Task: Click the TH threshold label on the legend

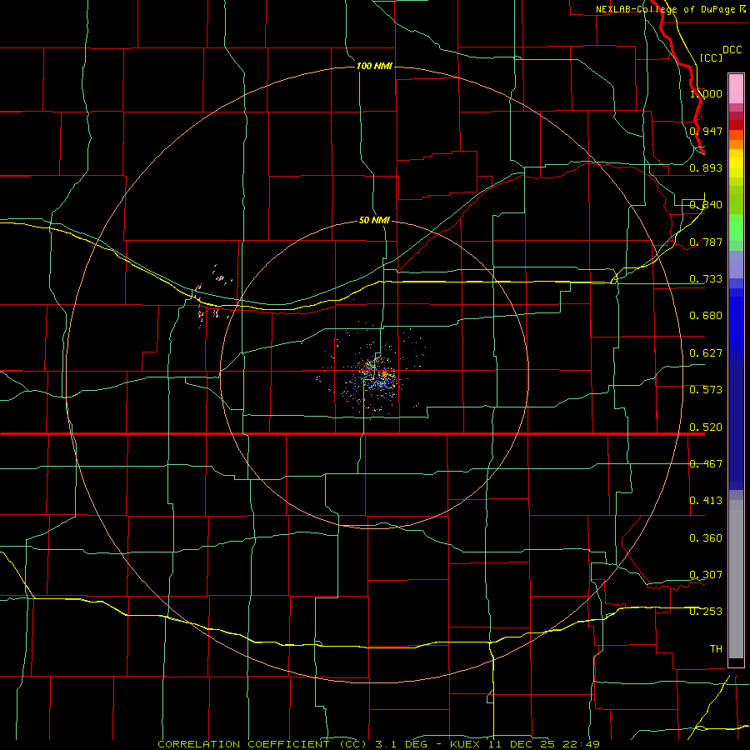Action: (x=716, y=649)
